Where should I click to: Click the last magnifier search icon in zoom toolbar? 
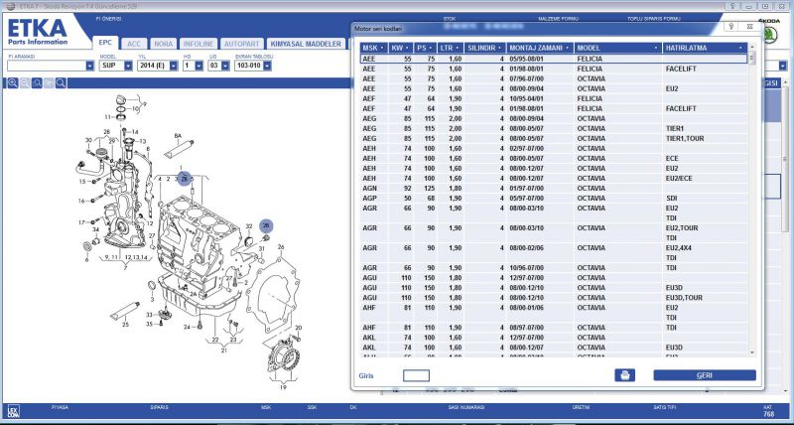click(61, 83)
